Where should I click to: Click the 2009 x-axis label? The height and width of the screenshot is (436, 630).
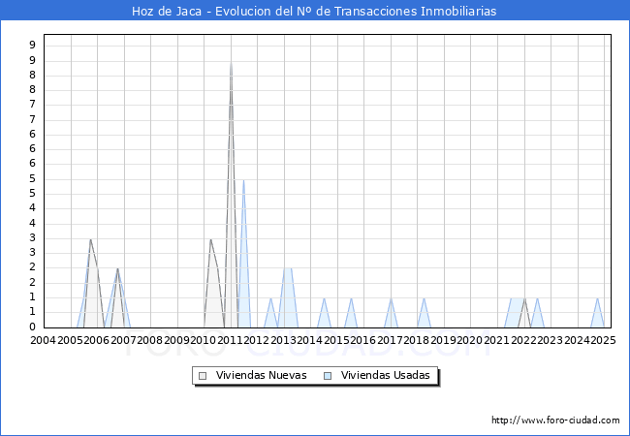pos(176,340)
